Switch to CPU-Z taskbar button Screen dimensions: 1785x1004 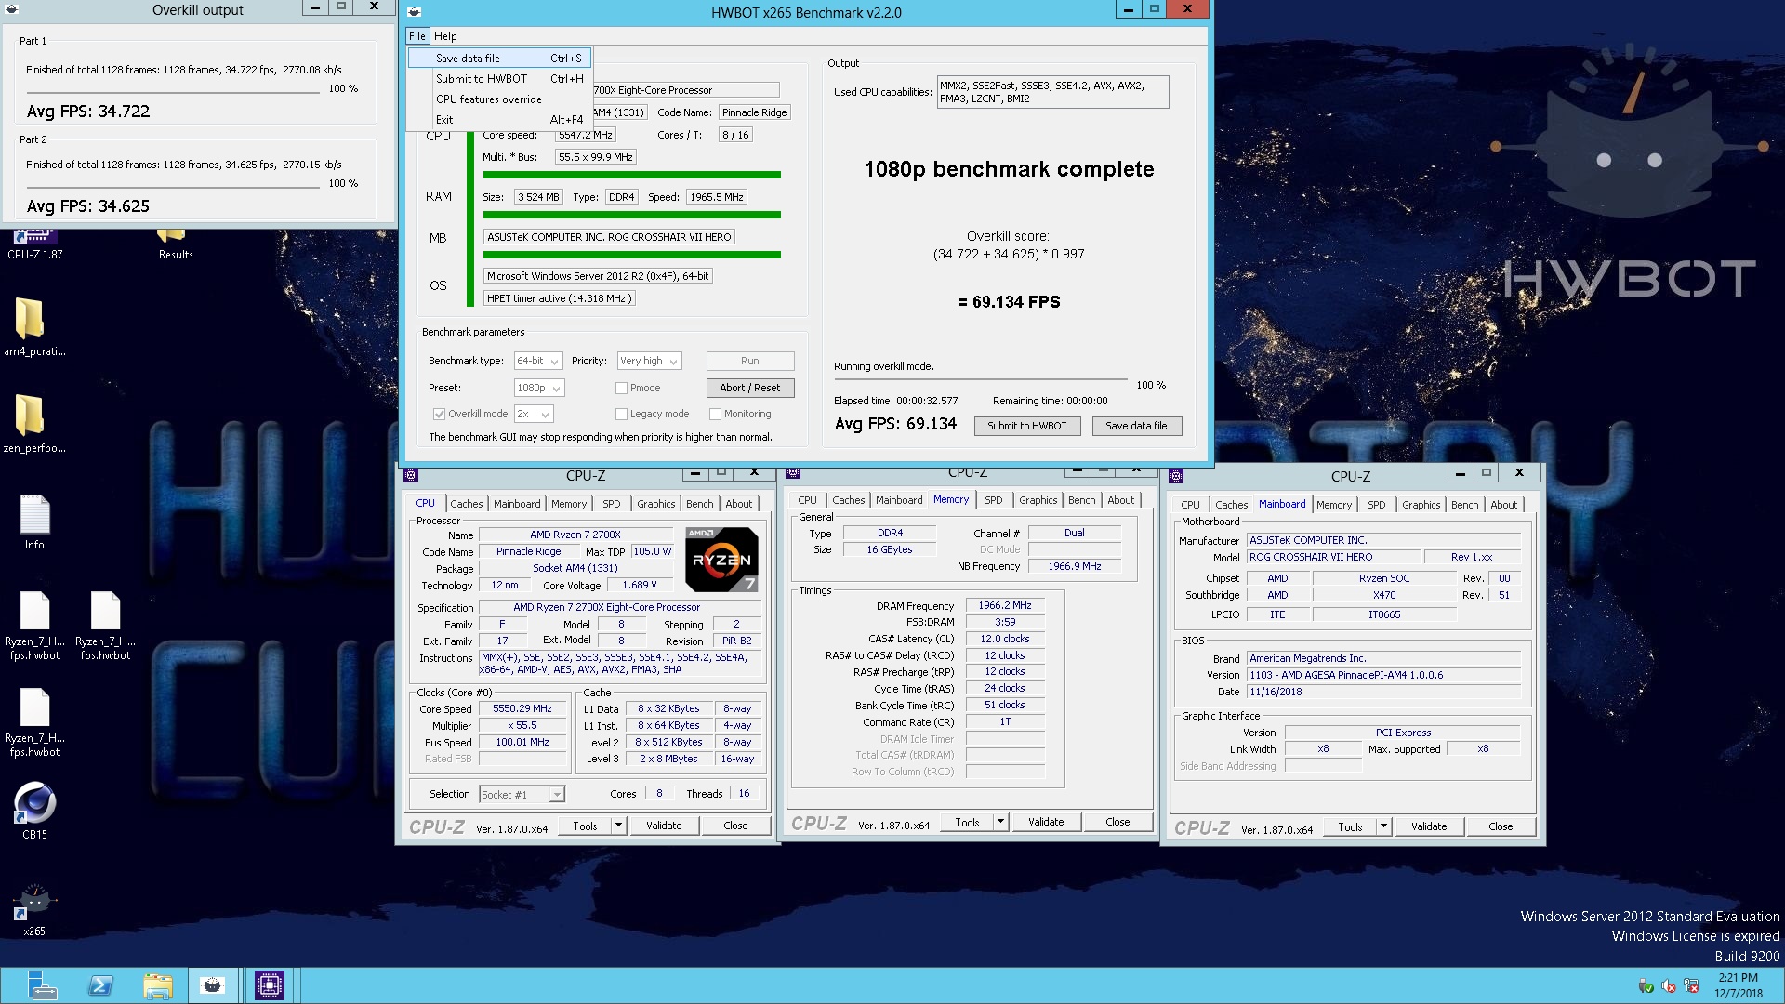tap(270, 985)
